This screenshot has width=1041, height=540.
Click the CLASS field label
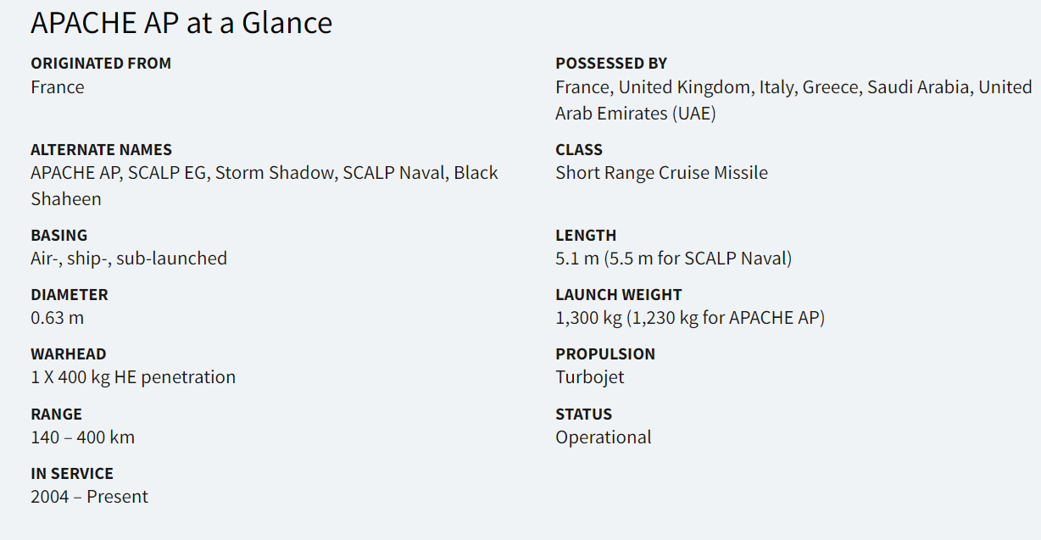pyautogui.click(x=579, y=150)
